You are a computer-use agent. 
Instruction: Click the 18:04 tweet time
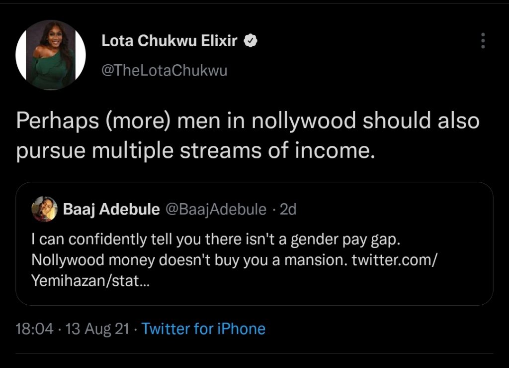(34, 329)
